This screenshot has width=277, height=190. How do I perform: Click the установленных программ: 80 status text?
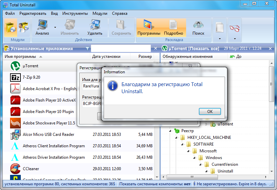[60, 184]
